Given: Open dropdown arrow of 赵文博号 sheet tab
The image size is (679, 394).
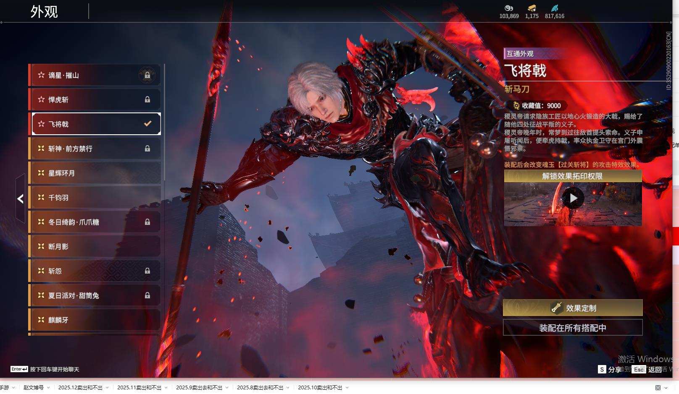Looking at the screenshot, I should click(48, 388).
